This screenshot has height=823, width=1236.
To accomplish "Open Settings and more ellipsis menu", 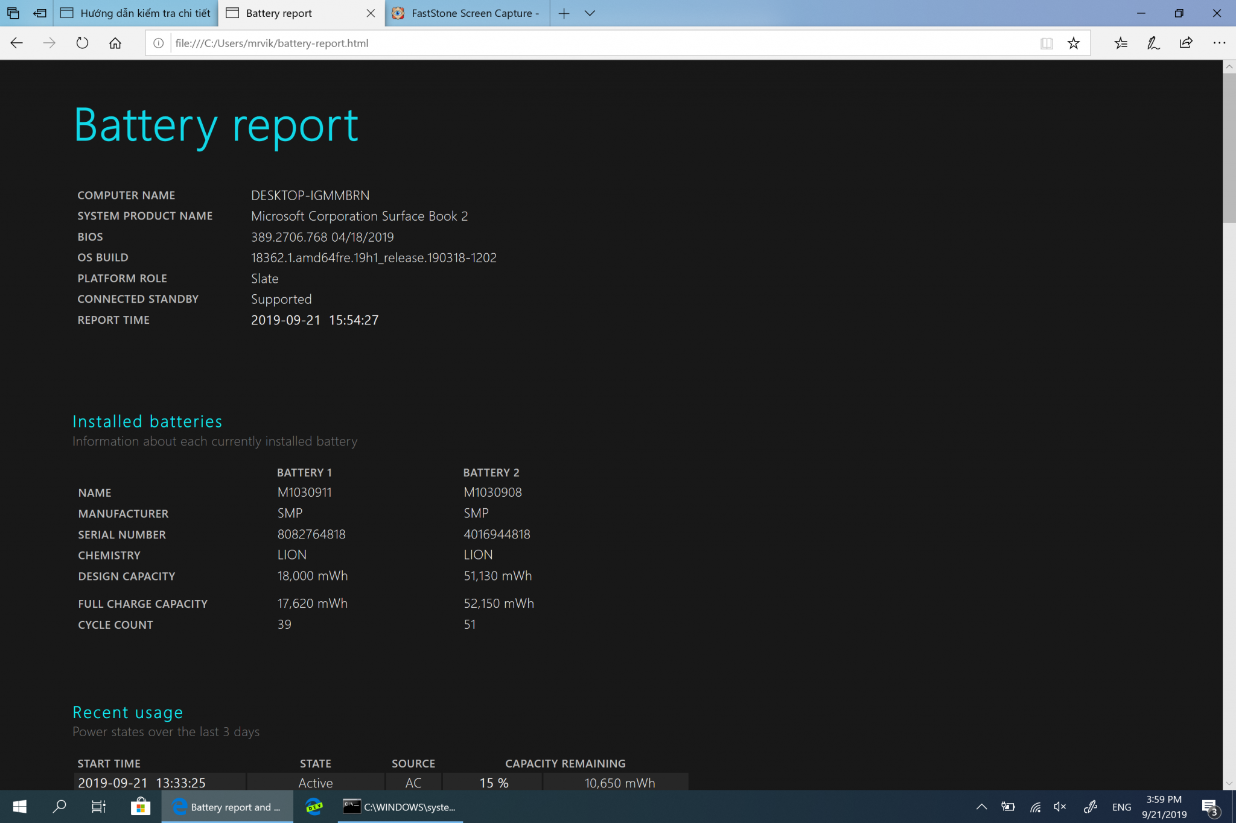I will (1219, 43).
